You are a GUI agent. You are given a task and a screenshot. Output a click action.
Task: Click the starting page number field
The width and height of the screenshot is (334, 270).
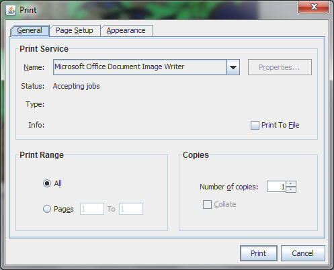coord(92,209)
